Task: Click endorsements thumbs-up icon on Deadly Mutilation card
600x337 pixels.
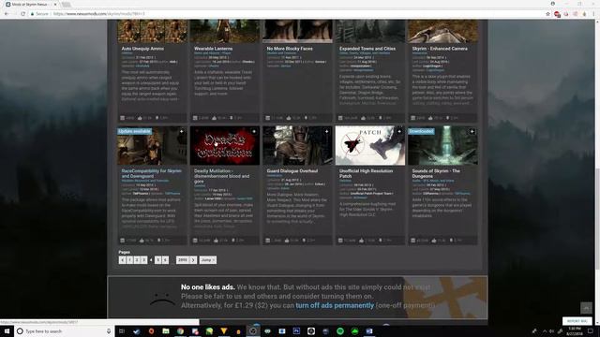Action: (x=216, y=241)
